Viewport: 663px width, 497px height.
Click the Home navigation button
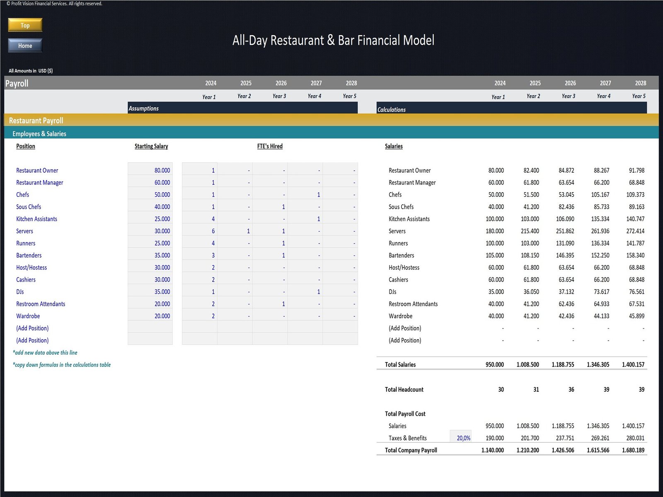click(x=24, y=46)
